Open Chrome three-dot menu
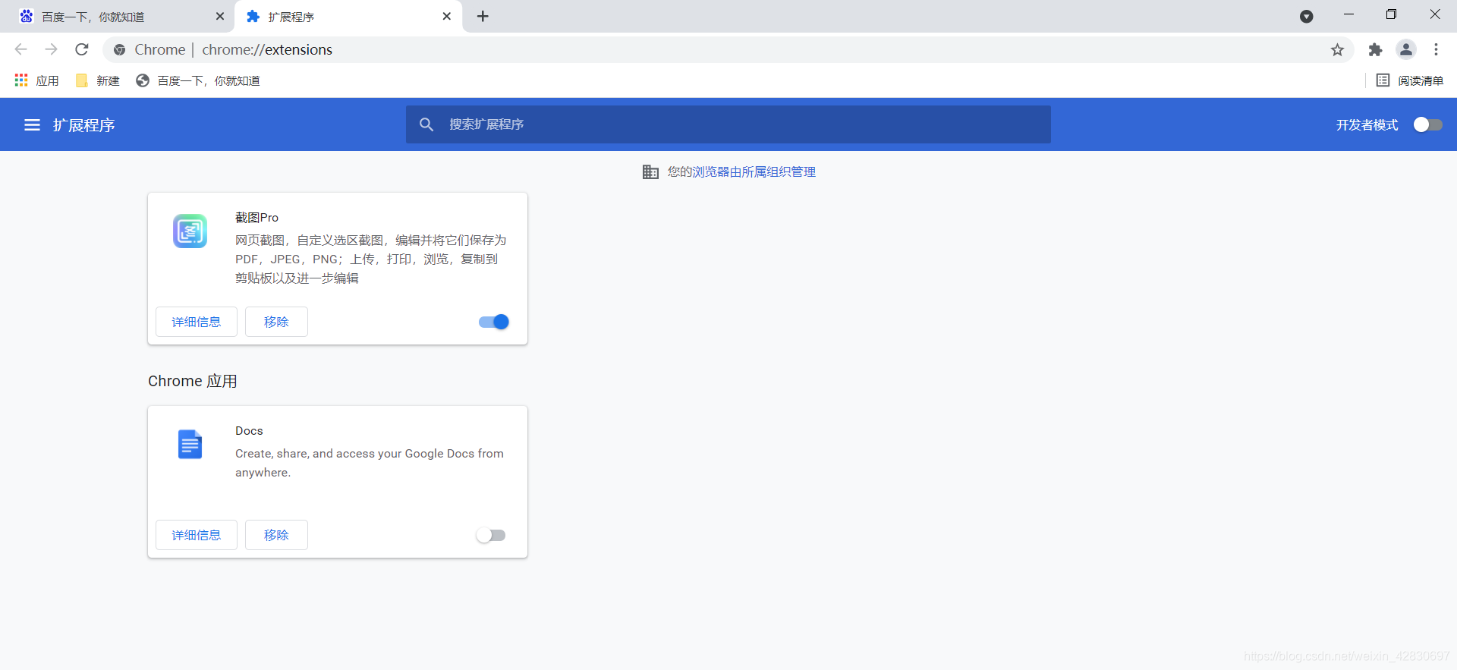 pyautogui.click(x=1436, y=50)
